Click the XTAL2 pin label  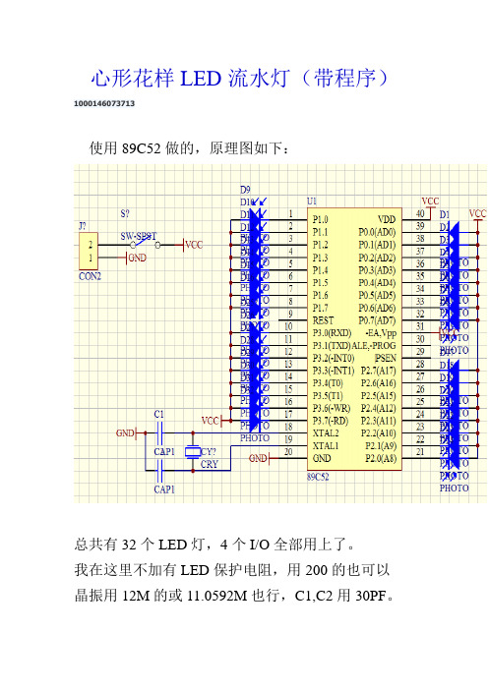pos(326,433)
